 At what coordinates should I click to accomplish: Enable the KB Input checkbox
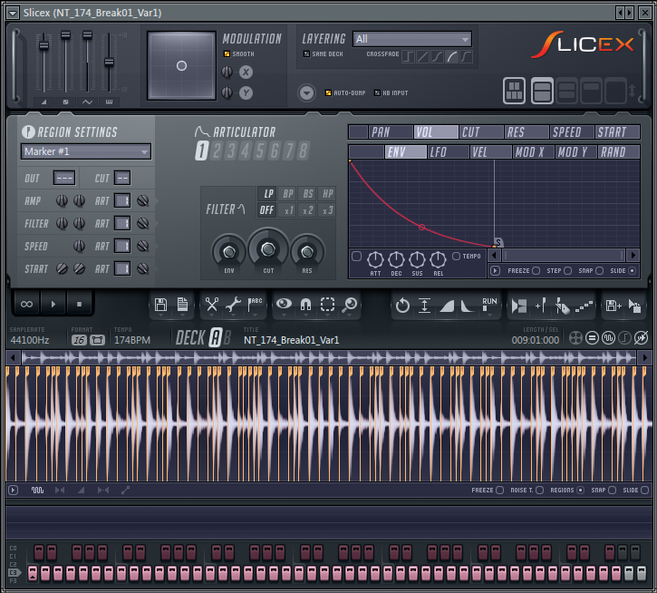[x=377, y=92]
